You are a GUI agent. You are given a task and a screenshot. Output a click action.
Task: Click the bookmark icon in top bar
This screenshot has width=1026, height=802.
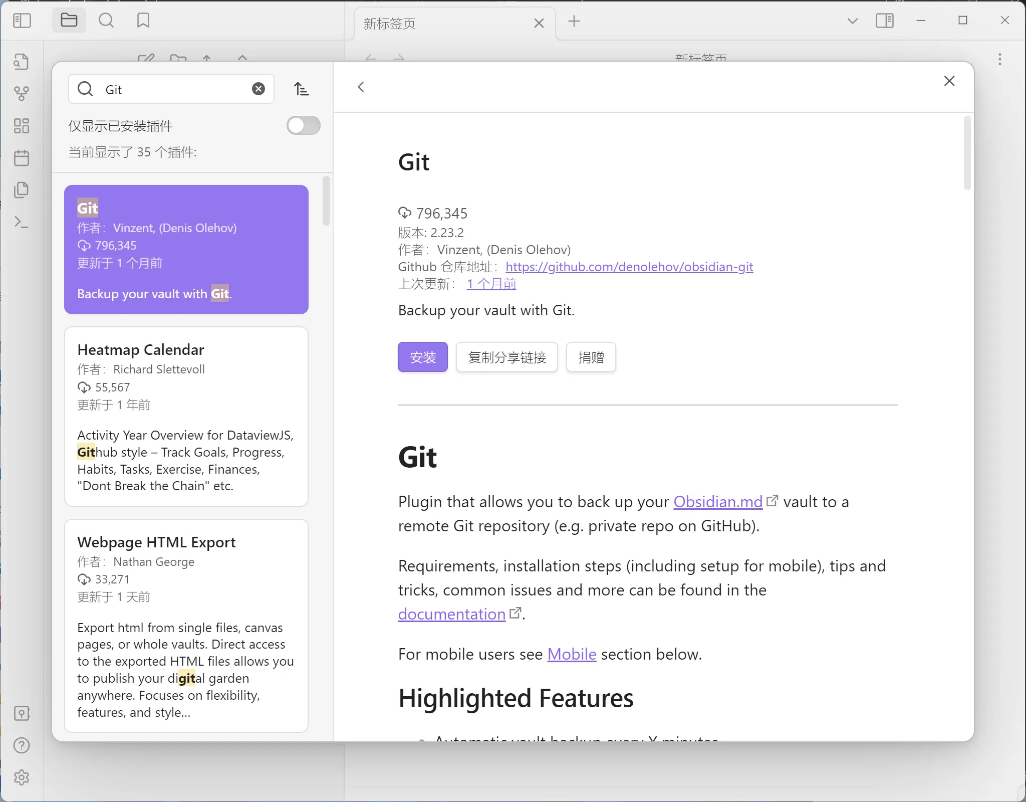[143, 21]
